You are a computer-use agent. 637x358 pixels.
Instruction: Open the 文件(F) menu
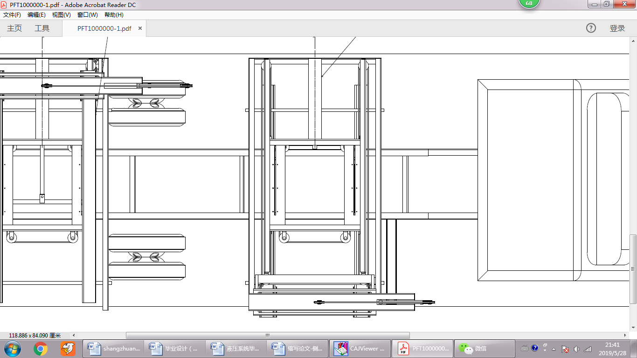pyautogui.click(x=12, y=15)
